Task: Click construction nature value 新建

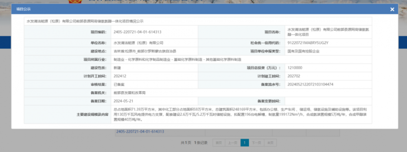Action: click(117, 68)
